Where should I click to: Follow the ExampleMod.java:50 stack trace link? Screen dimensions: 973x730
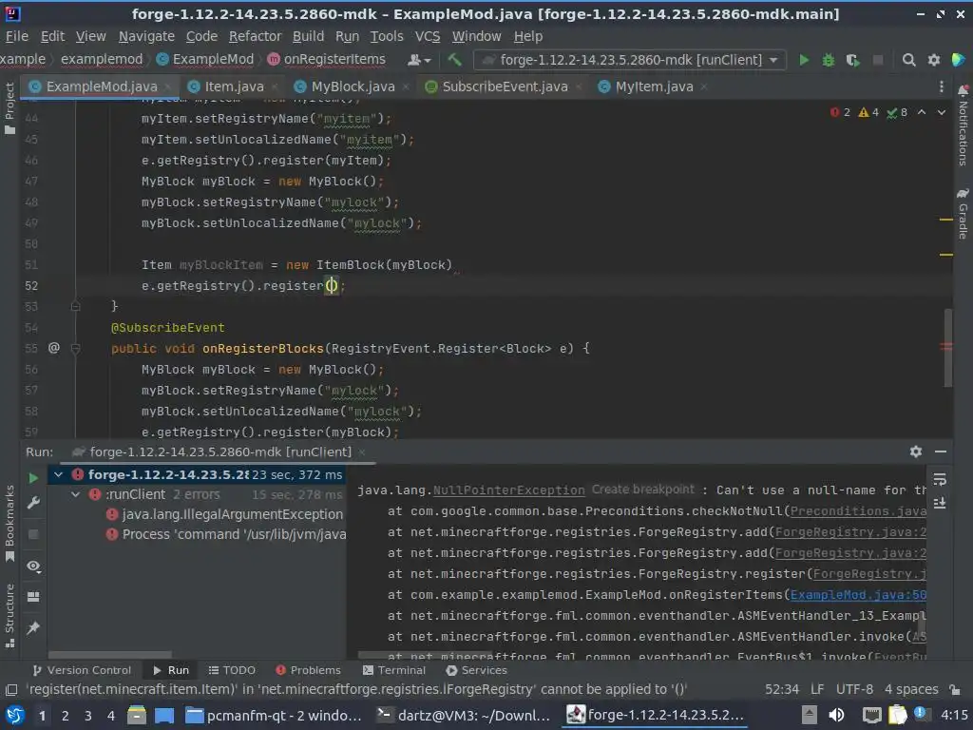[858, 595]
